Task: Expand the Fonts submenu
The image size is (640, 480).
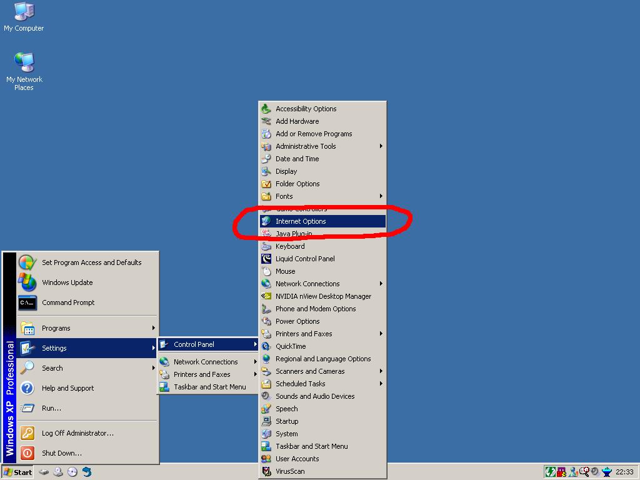Action: (323, 196)
